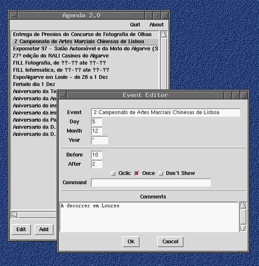Click the Comments scroll-up arrow
259x266 pixels.
(243, 206)
